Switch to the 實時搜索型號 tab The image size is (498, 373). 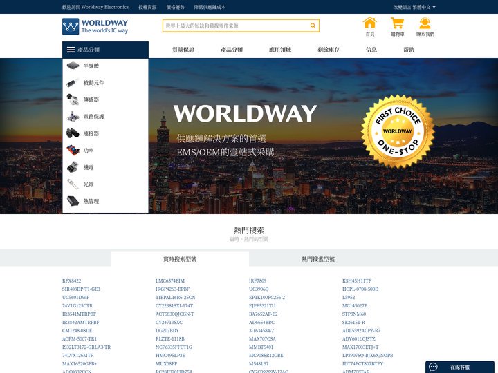point(180,259)
